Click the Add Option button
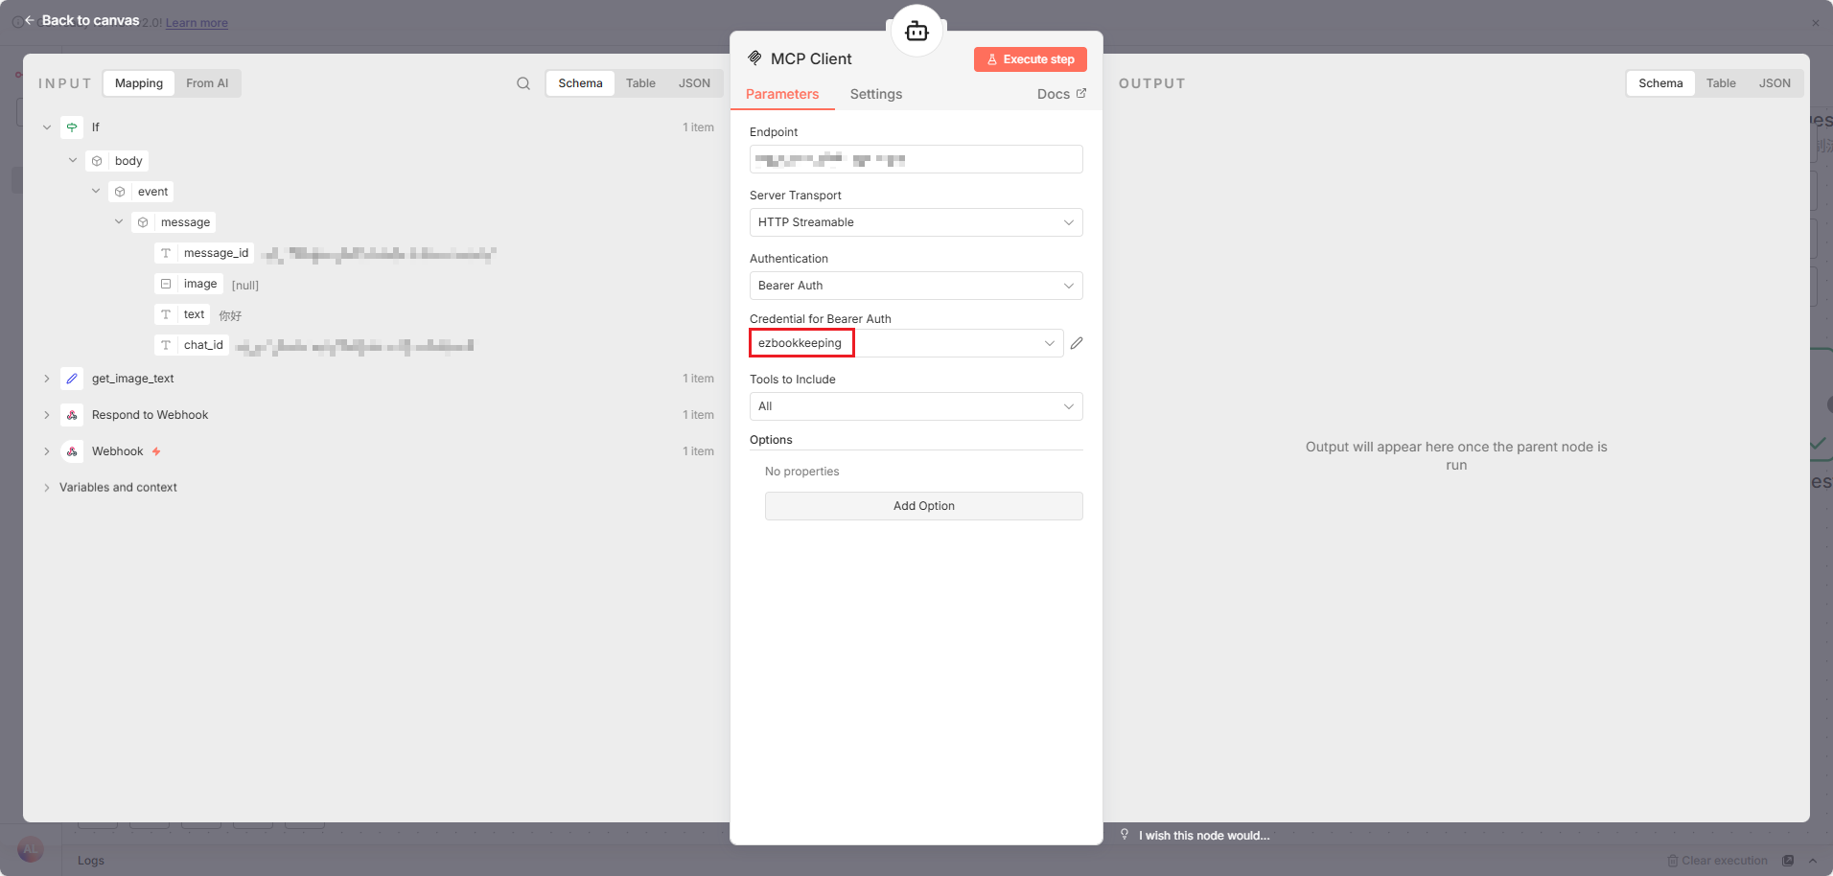 click(923, 506)
